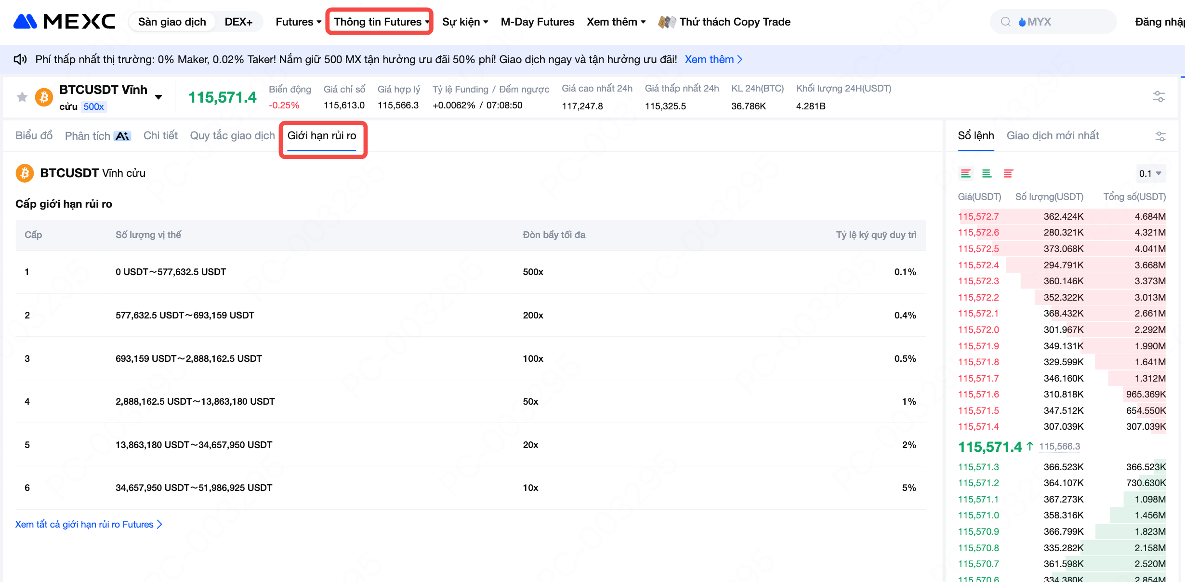Open Xem tất cả giới hạn rủi ro Futures
Viewport: 1185px width, 582px height.
point(89,524)
